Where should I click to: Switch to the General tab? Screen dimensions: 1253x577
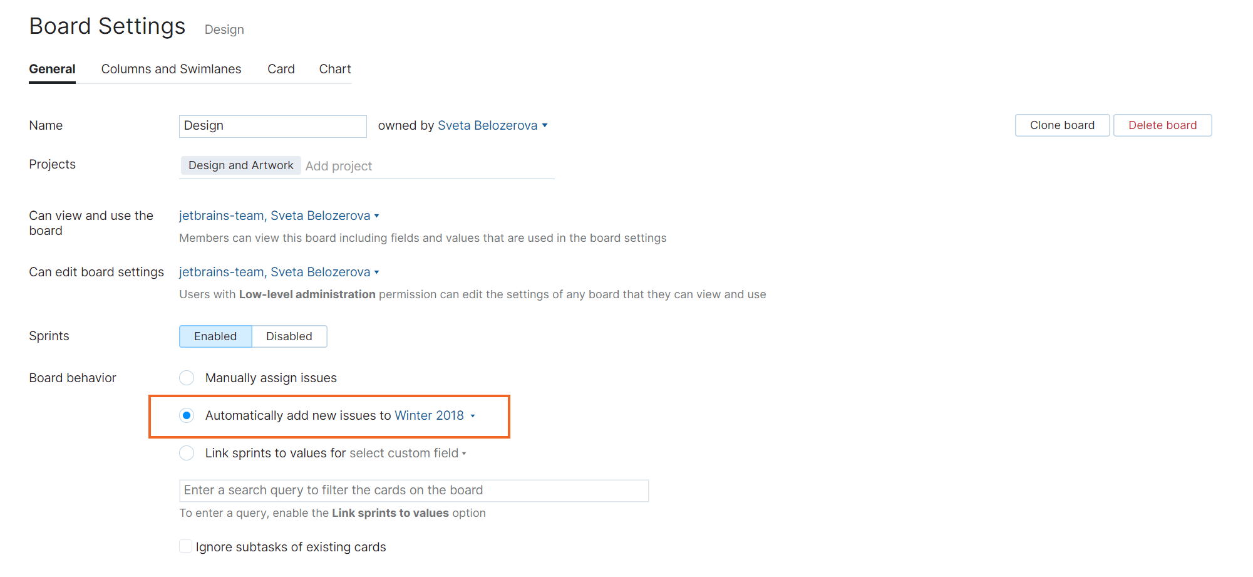click(x=52, y=69)
